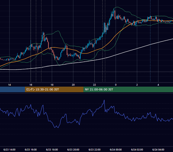Image resolution: width=173 pixels, height=152 pixels.
Task: Click the 22 hour axis label
Action: (94, 85)
